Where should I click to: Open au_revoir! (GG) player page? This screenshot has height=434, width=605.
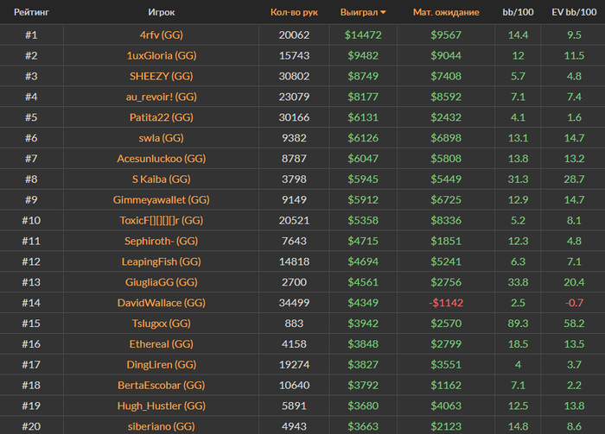[x=162, y=97]
